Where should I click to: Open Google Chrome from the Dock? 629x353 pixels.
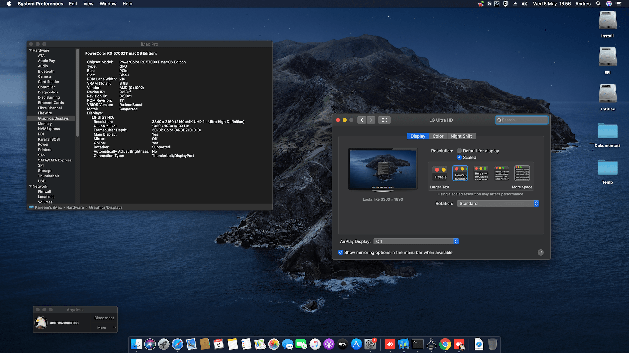pos(445,344)
